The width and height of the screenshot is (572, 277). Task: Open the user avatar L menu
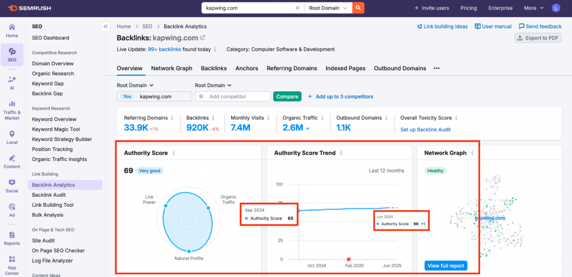pos(556,8)
